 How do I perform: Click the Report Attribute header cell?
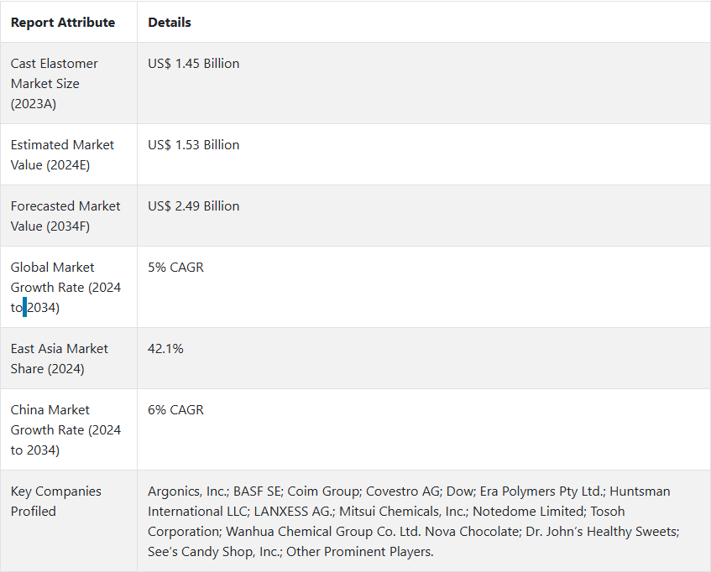[x=63, y=23]
